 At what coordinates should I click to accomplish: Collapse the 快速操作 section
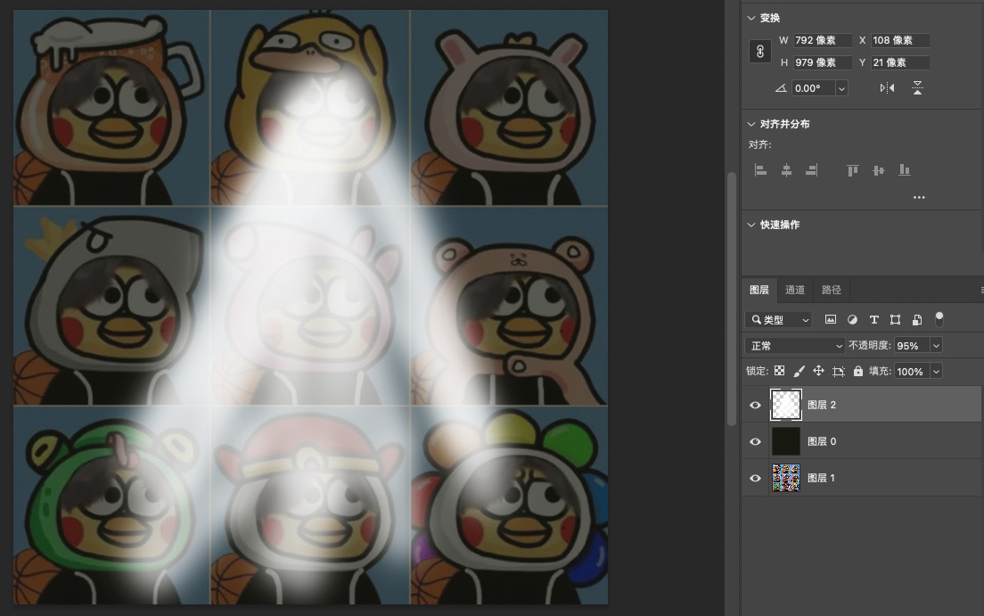point(751,224)
